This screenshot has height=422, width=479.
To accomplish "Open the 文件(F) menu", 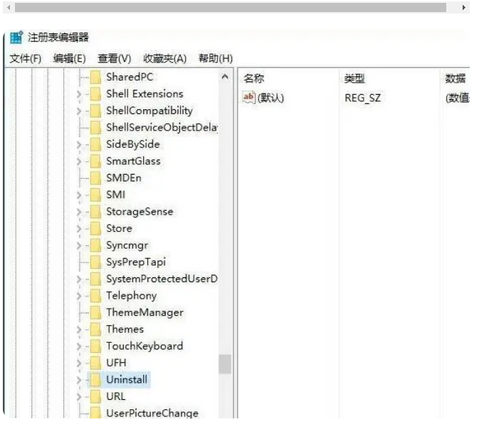I will [x=26, y=58].
